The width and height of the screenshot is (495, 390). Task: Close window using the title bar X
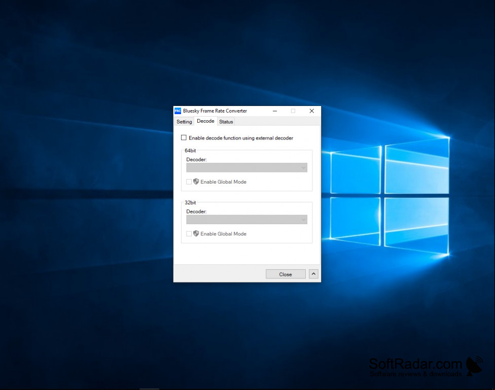[x=311, y=111]
